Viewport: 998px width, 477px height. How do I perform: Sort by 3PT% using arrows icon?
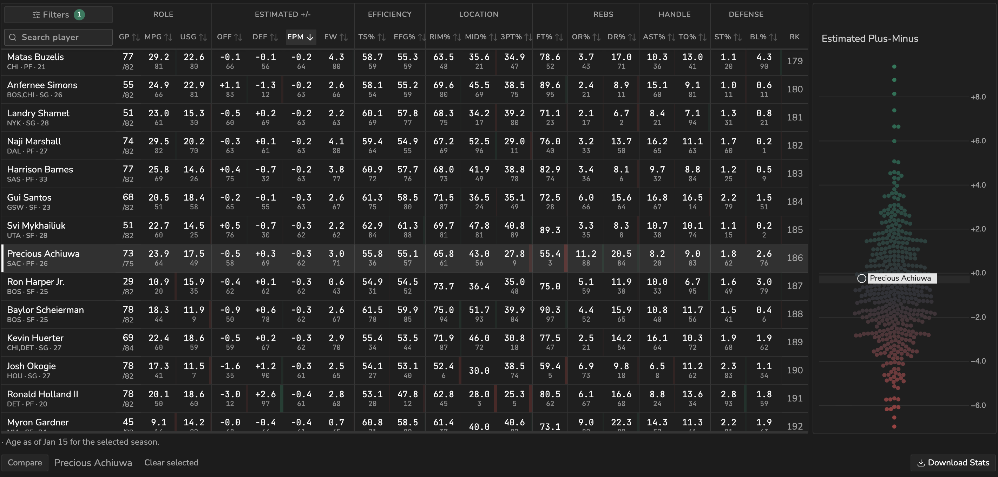point(528,37)
